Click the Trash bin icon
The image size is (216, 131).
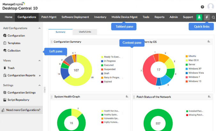(x=5, y=68)
